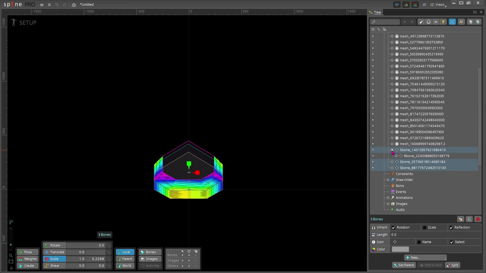This screenshot has width=486, height=273.
Task: Click the viewport zoom magnifier icon
Action: [x=11, y=256]
